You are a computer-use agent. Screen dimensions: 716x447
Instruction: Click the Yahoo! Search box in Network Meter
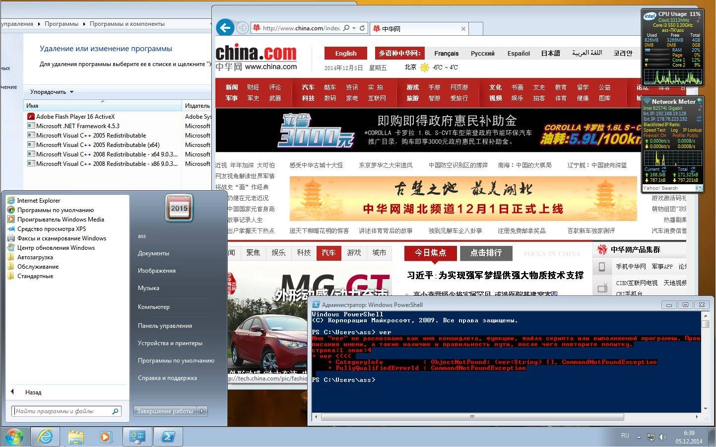[668, 188]
